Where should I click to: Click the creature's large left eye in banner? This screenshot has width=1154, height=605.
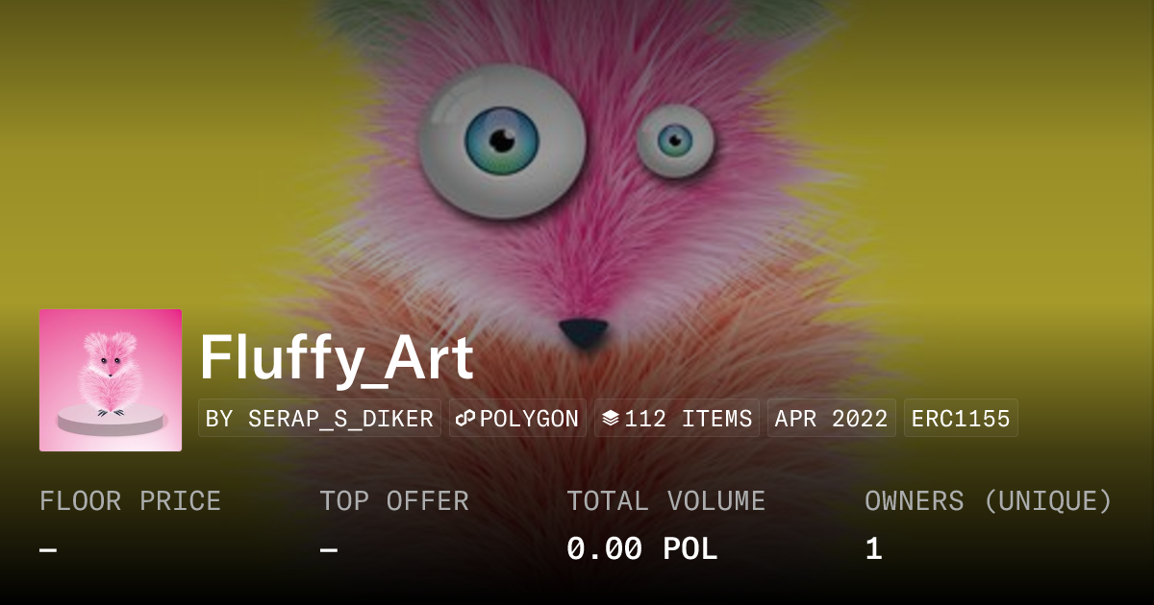(x=502, y=141)
